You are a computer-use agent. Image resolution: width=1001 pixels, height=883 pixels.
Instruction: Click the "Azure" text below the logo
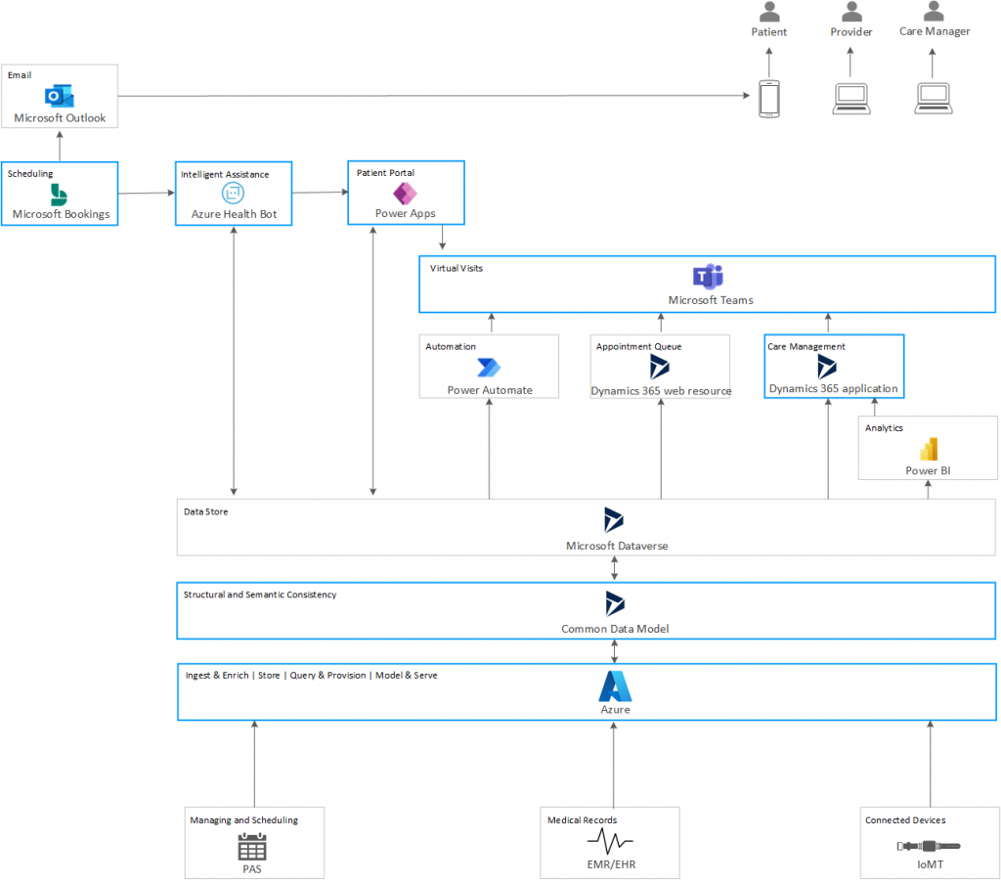(x=616, y=709)
